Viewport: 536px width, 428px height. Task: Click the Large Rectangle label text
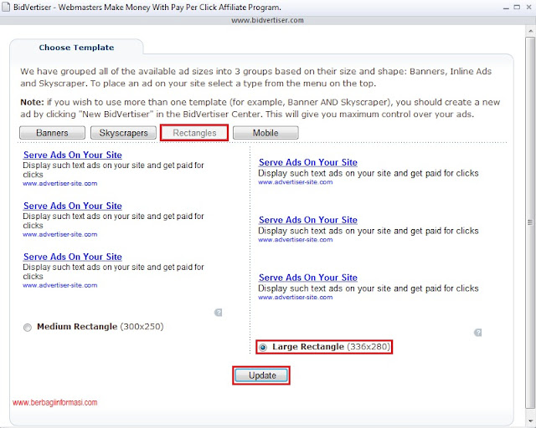coord(332,347)
